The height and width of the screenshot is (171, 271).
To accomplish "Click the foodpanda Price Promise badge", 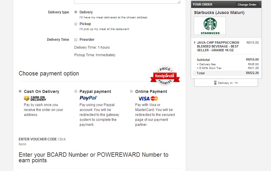I will pos(165,75).
